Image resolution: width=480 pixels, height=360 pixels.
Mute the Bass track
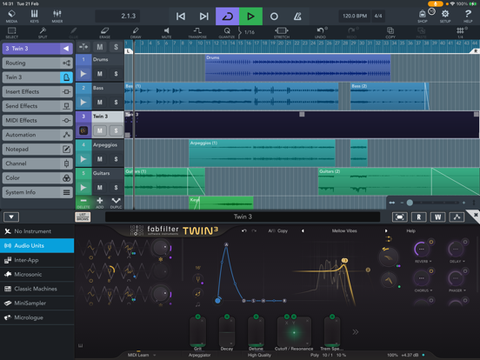pyautogui.click(x=100, y=103)
